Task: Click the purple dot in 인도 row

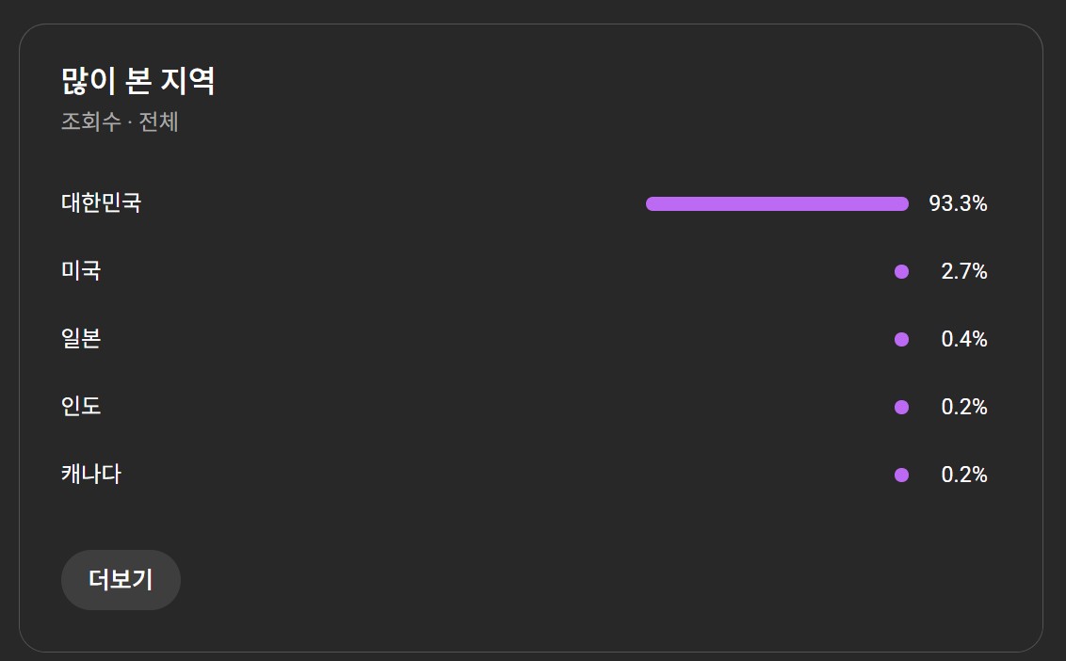Action: click(901, 408)
